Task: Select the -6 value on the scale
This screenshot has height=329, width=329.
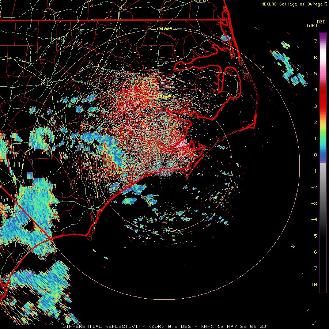Action: click(x=314, y=252)
